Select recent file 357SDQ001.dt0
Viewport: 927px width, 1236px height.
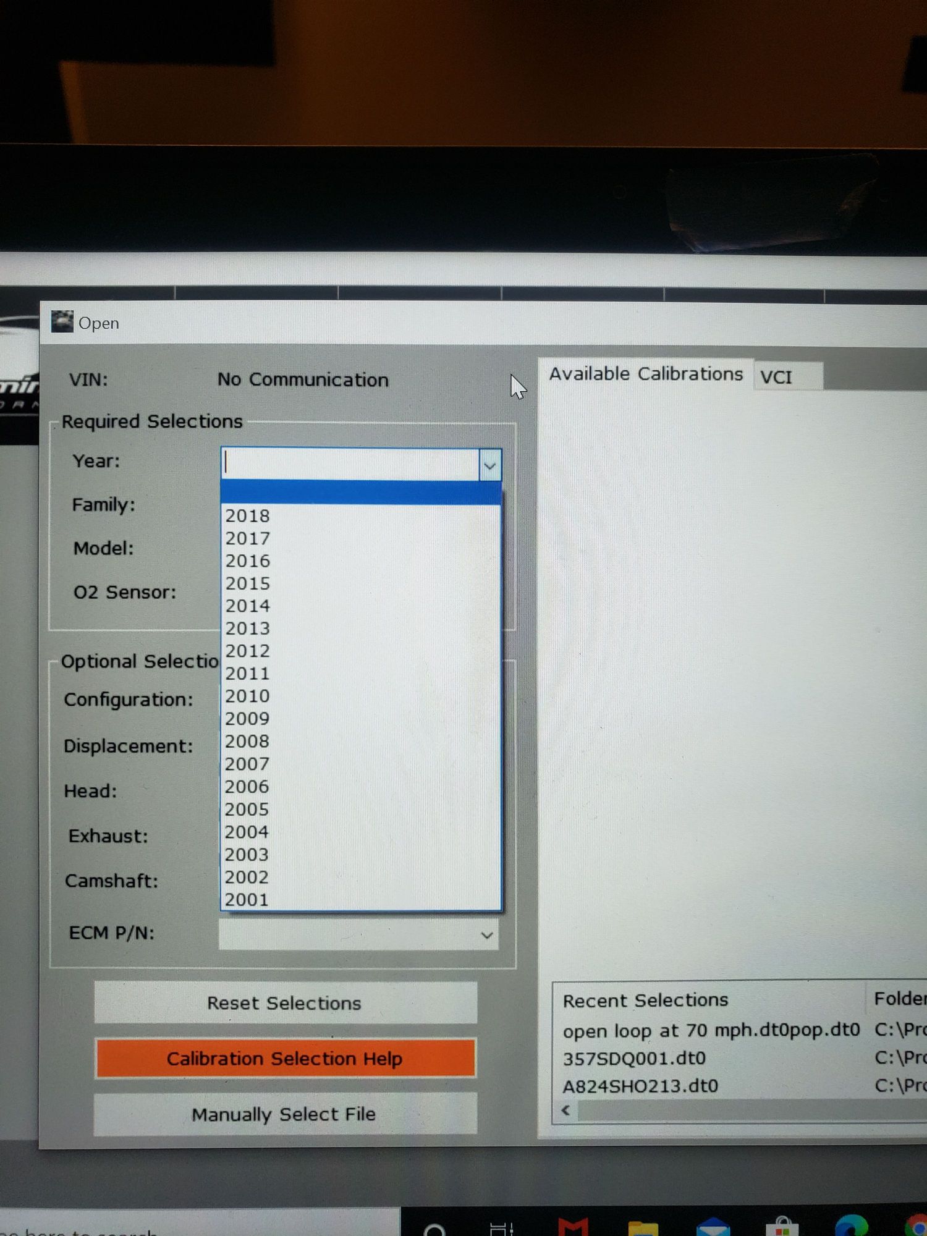[x=634, y=1059]
